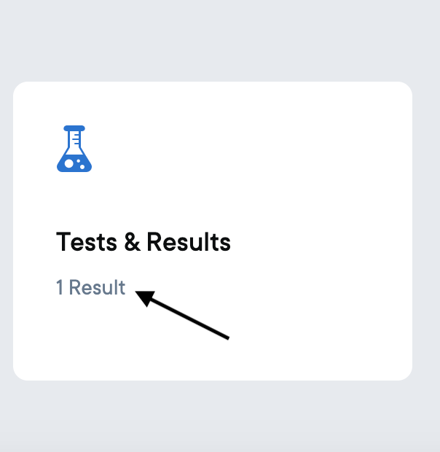Click the word "Tests" in the heading
The image size is (440, 452).
[x=87, y=242]
